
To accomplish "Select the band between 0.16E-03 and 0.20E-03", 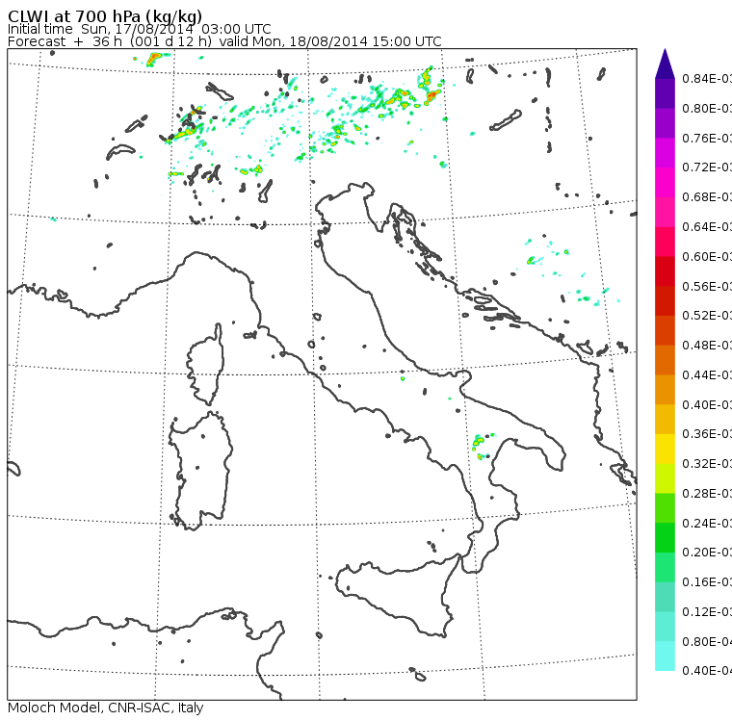I will pos(665,568).
